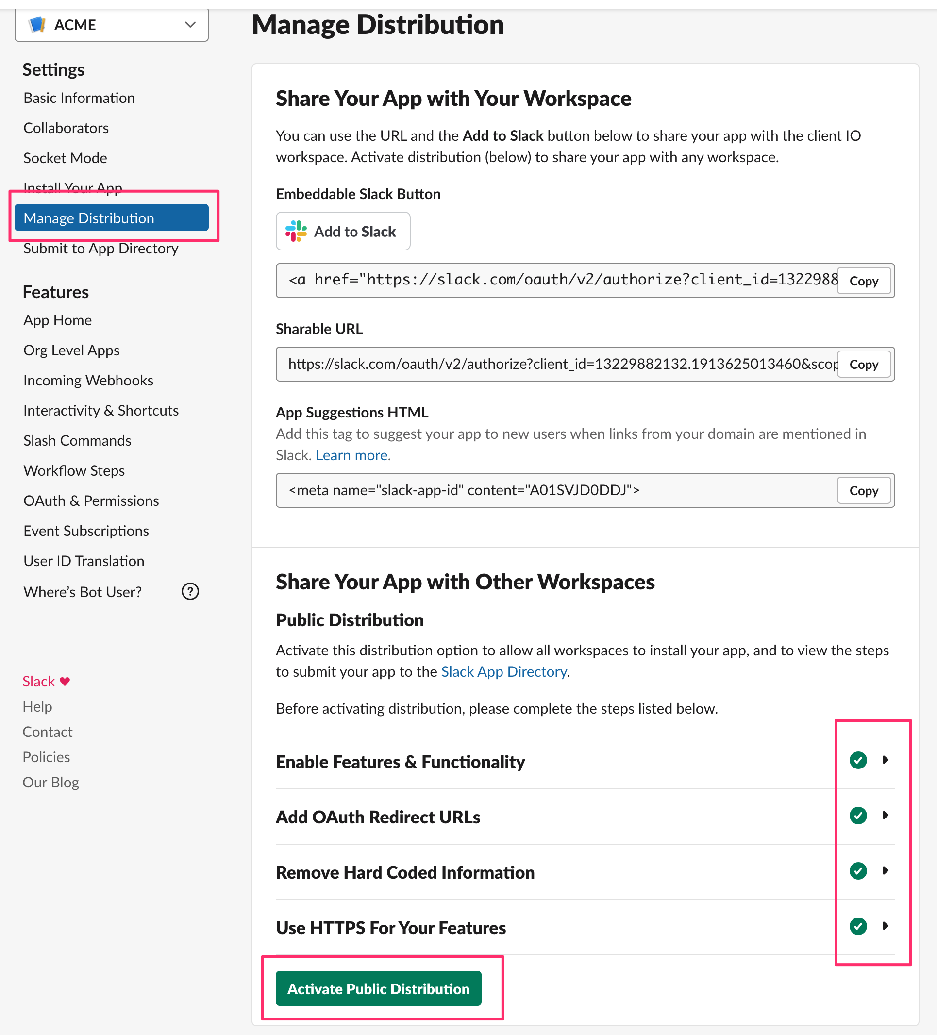The height and width of the screenshot is (1035, 937).
Task: Expand the Add OAuth Redirect URLs arrow
Action: click(x=886, y=815)
